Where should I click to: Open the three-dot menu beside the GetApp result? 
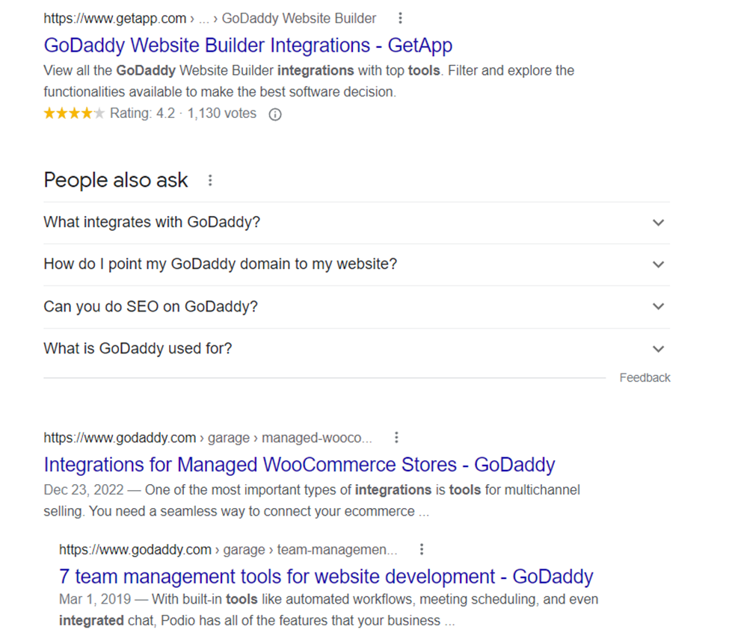(401, 18)
